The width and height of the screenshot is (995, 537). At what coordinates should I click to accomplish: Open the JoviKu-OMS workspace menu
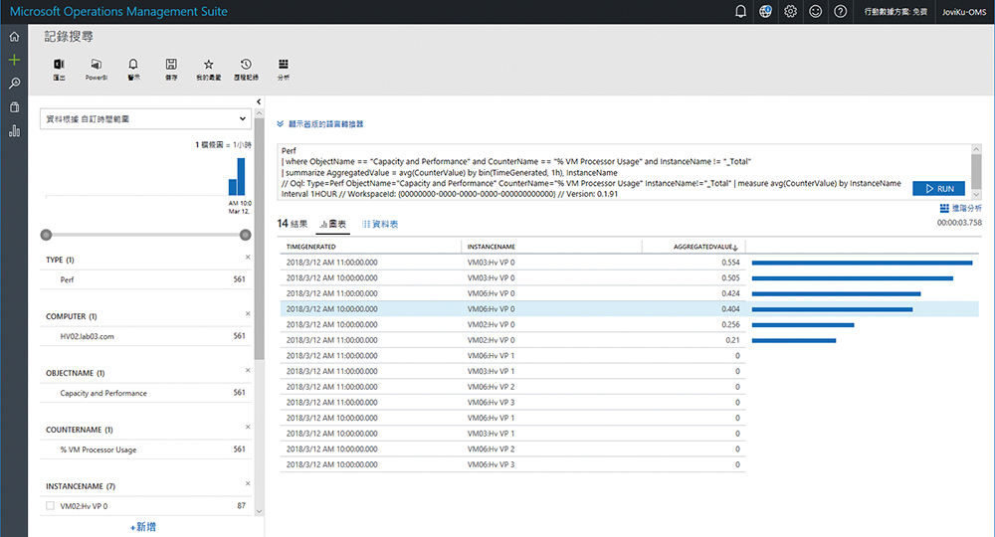(964, 11)
